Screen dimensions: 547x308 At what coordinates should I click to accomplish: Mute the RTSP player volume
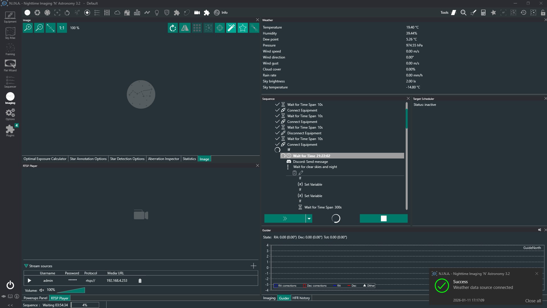coord(42,290)
